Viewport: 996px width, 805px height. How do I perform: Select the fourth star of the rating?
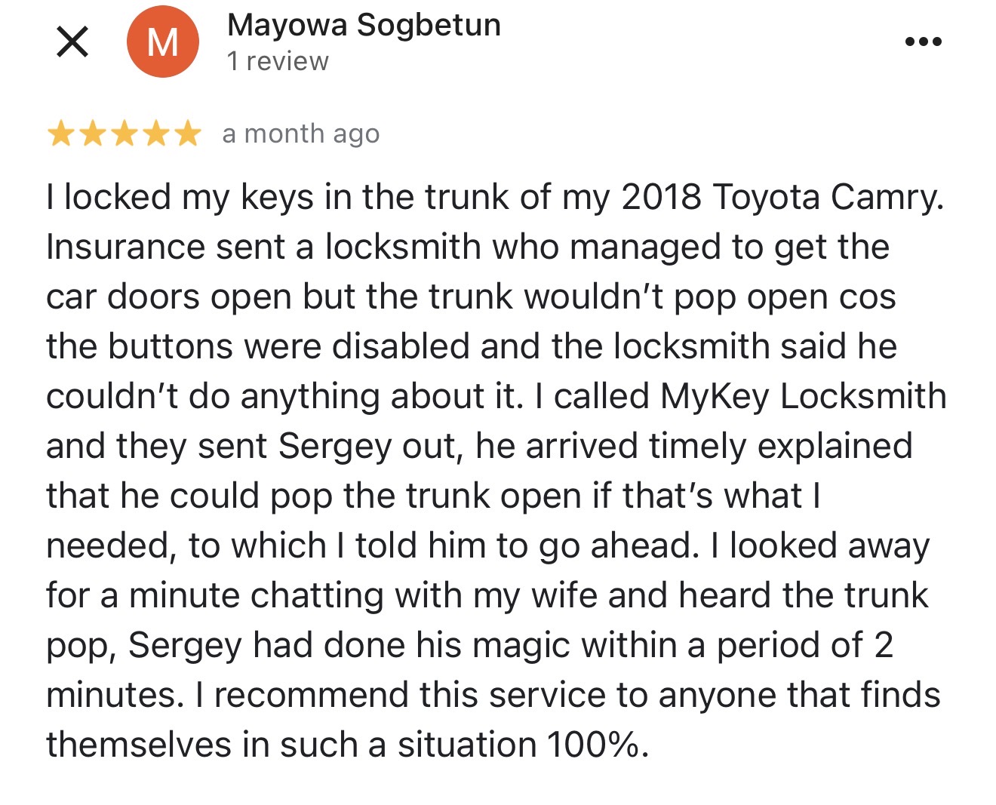coord(155,134)
